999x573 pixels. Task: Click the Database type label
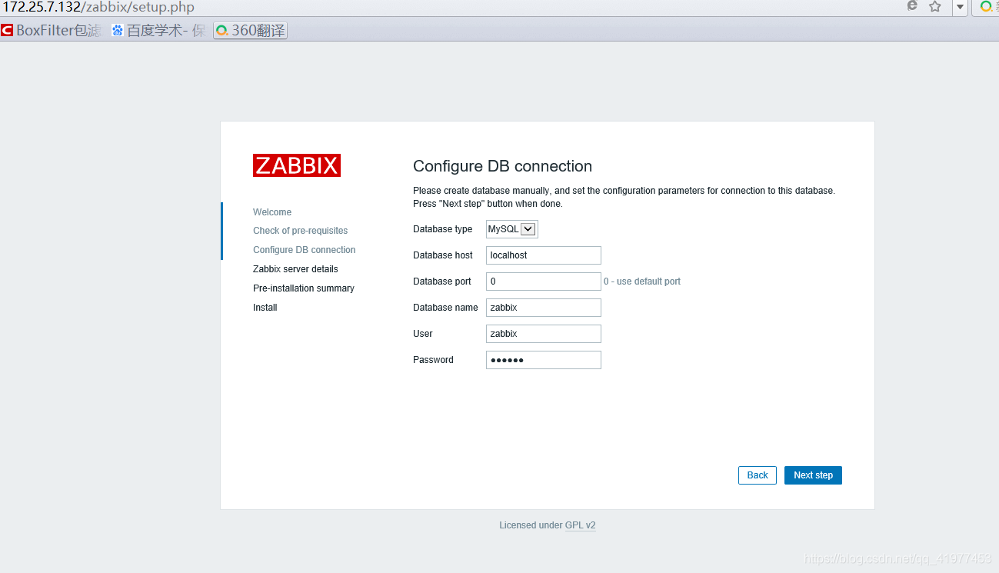click(443, 229)
